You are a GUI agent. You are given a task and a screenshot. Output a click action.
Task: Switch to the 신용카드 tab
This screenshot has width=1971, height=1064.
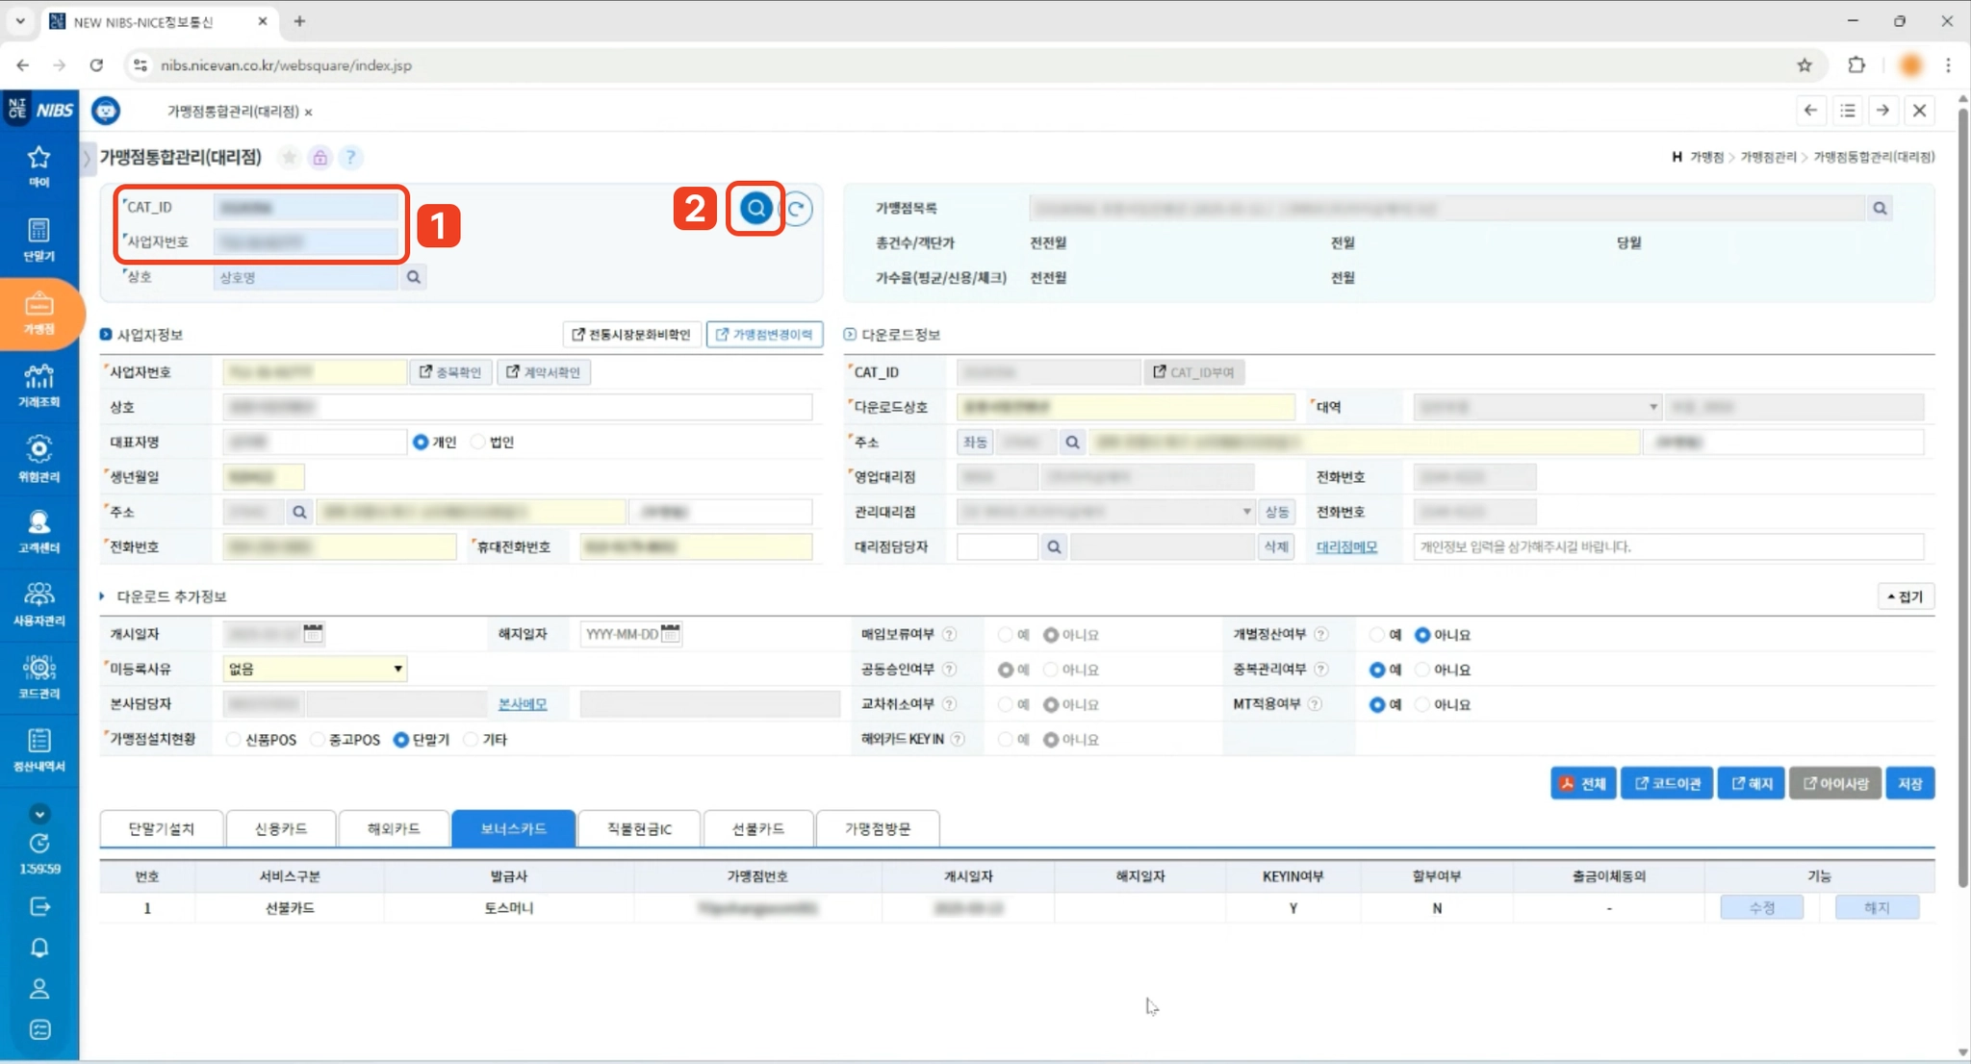(280, 828)
